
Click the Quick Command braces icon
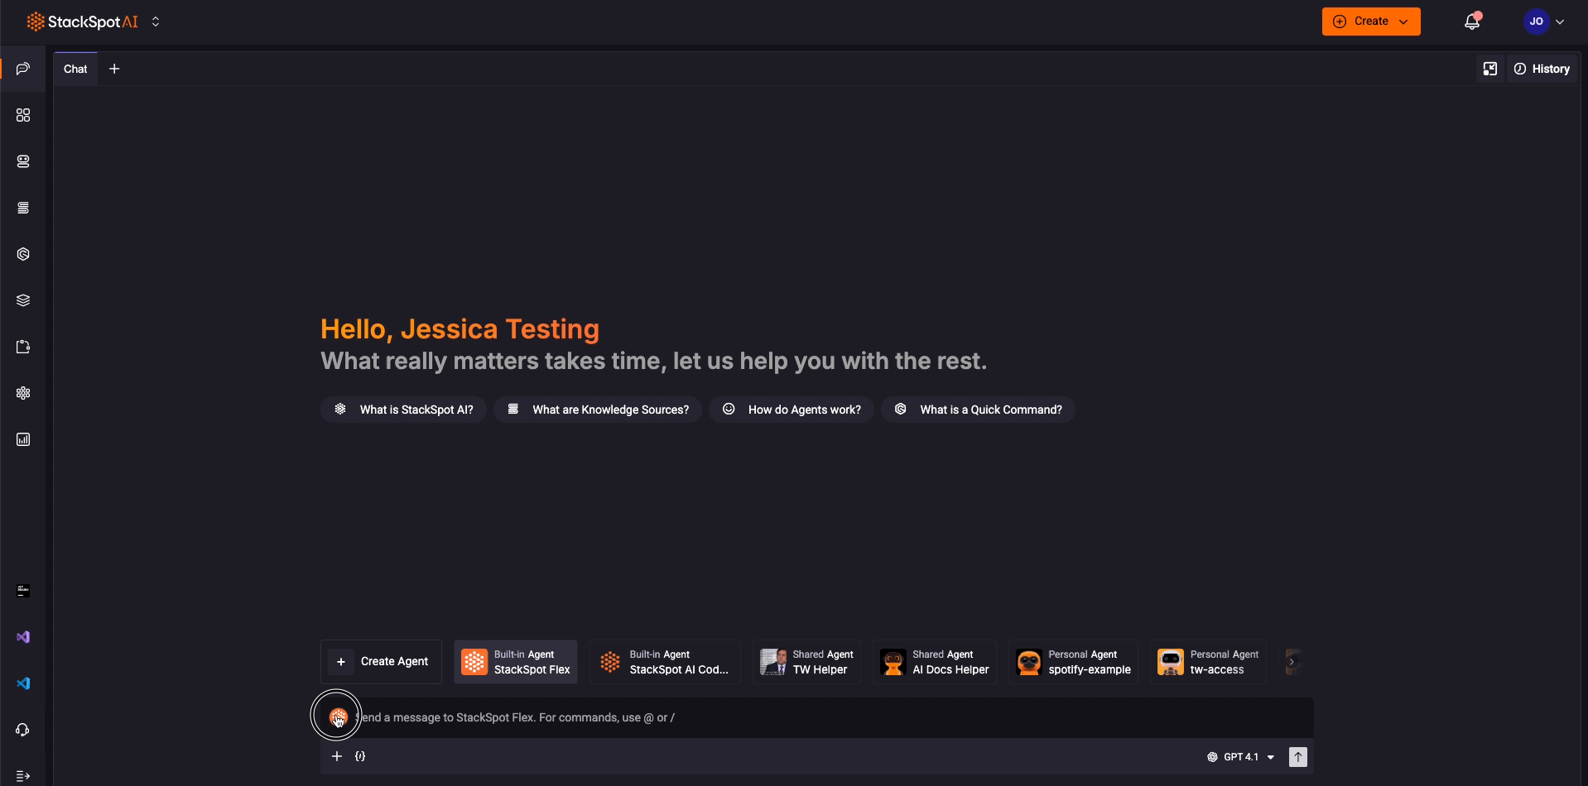point(360,756)
